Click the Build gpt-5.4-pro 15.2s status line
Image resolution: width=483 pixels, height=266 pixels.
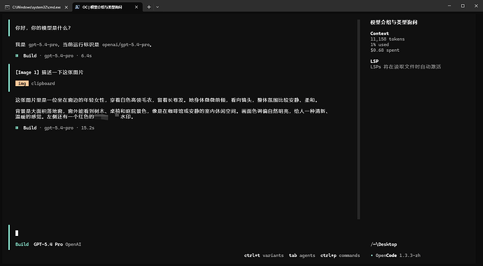pos(55,128)
